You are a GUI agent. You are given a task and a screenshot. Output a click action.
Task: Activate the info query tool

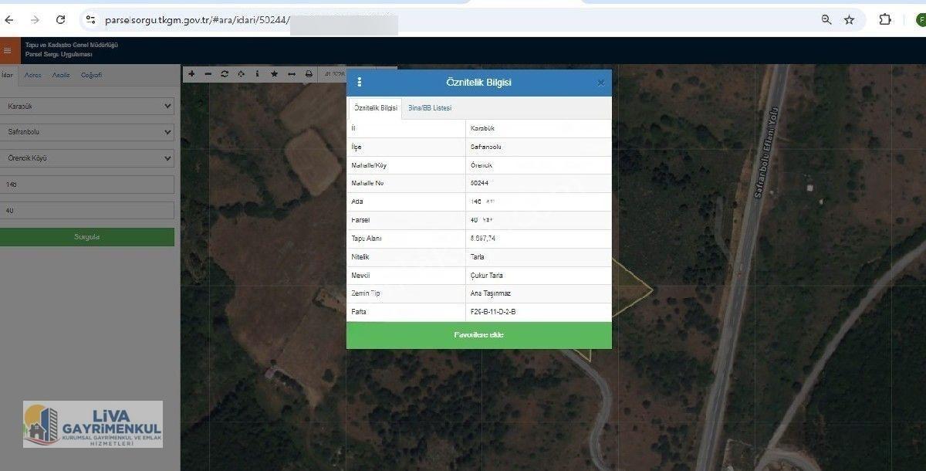[257, 74]
